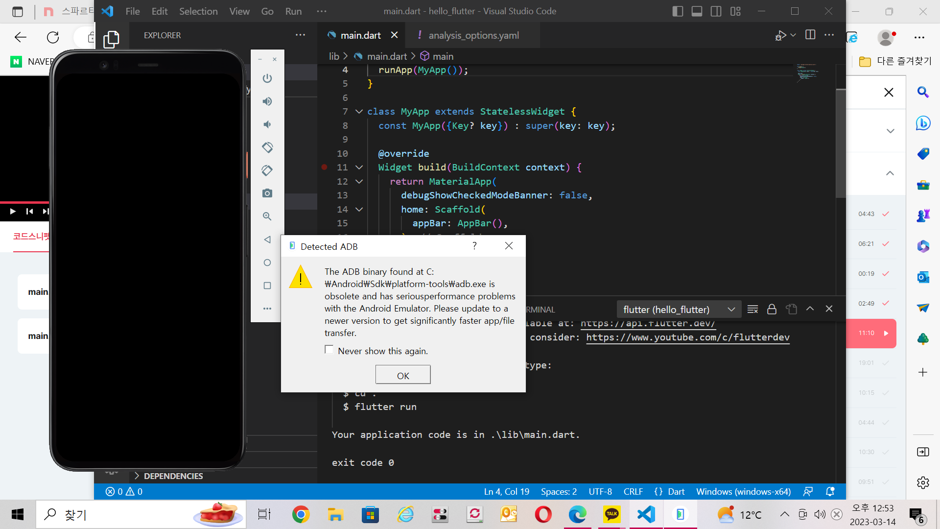Viewport: 940px width, 529px height.
Task: Open Edge sidebar settings gear
Action: pos(923,482)
